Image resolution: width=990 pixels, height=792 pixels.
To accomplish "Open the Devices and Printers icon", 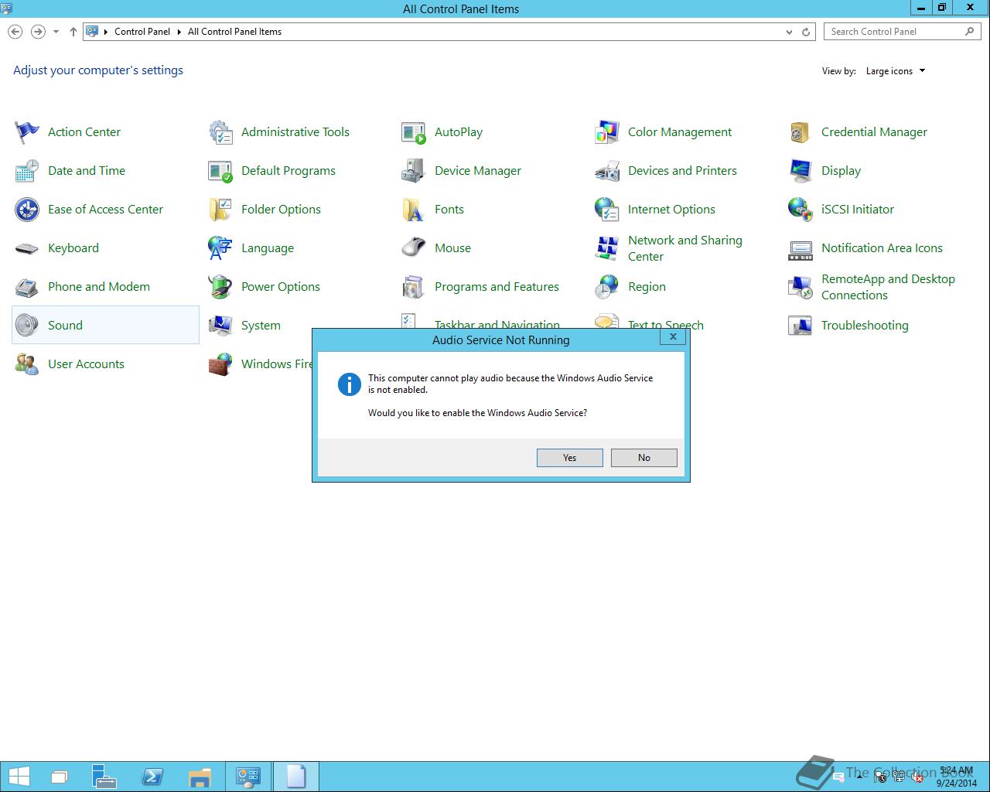I will (x=607, y=171).
